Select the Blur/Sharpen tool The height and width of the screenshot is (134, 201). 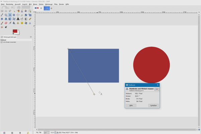[30, 23]
